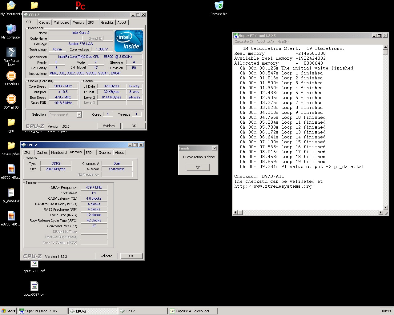Expand the Processor #1 selection dropdown
Image resolution: width=394 pixels, height=315 pixels.
79,115
